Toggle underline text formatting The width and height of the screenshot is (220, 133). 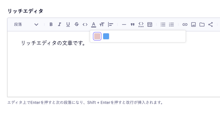coord(68,25)
